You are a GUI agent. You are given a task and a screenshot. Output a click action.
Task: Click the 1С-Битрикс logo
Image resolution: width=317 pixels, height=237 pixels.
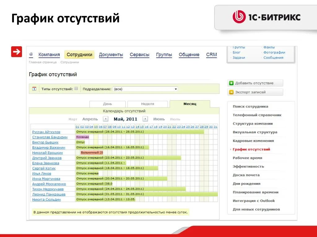267,17
